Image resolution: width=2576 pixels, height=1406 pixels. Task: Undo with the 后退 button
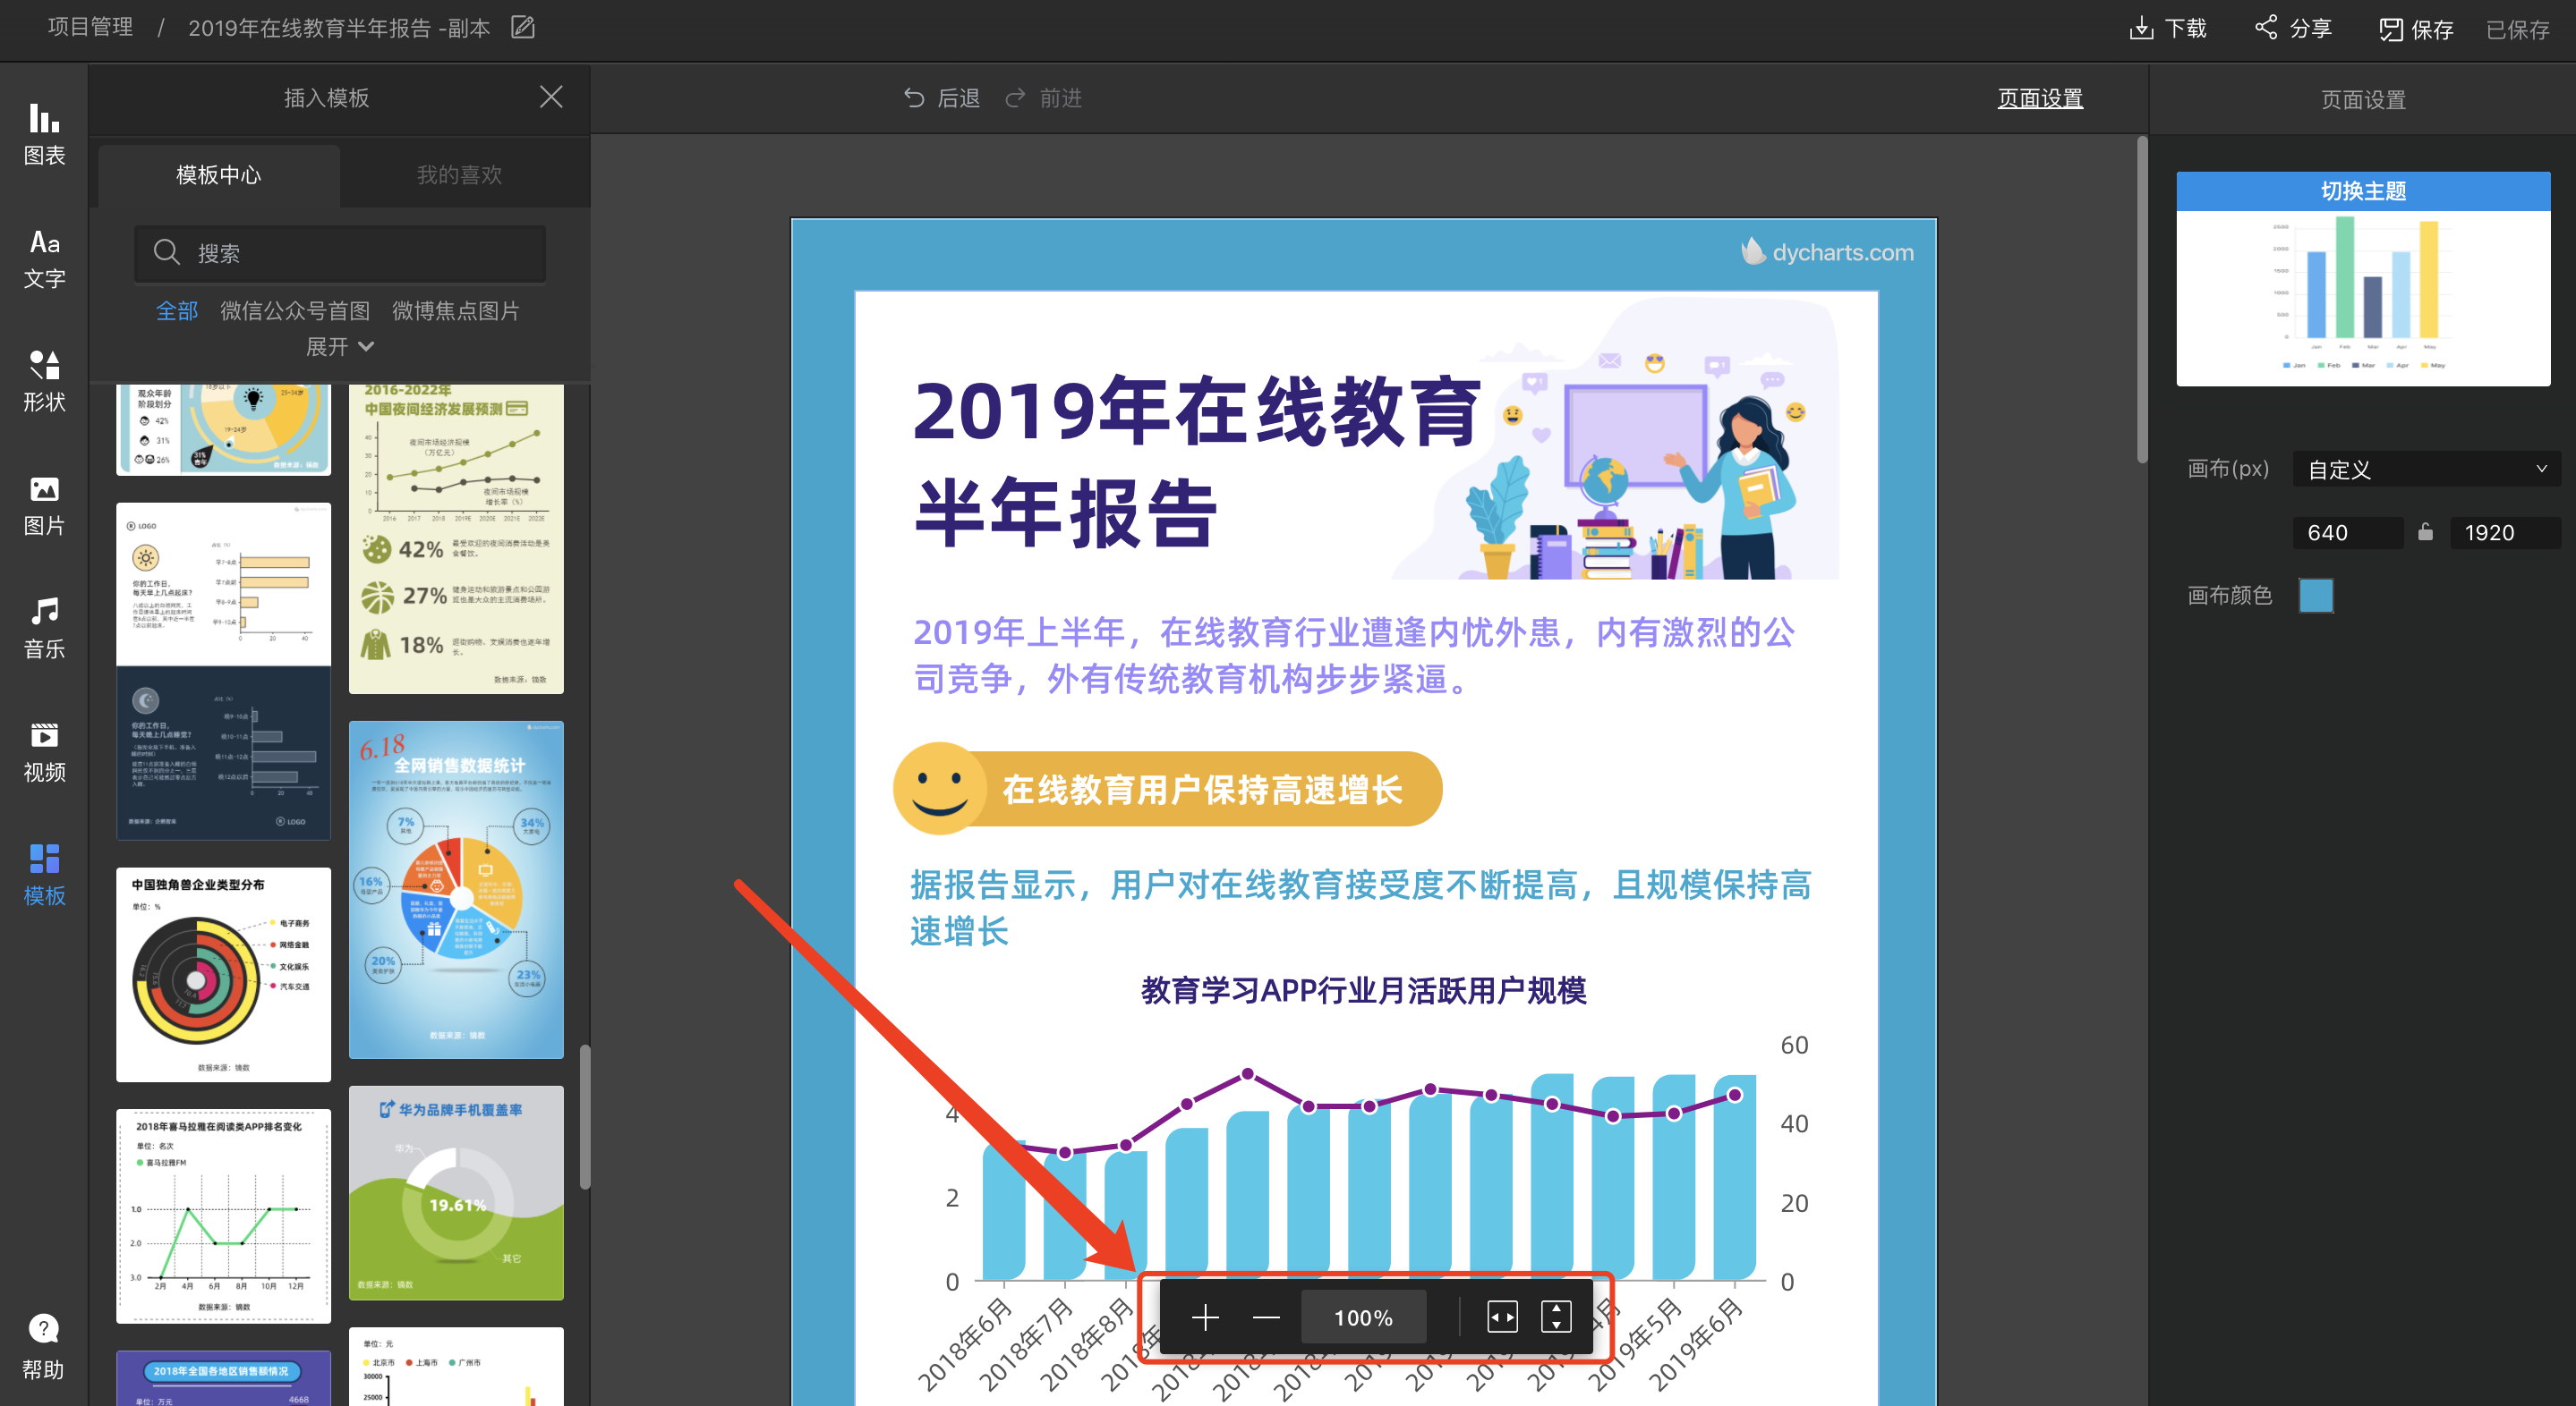(942, 97)
